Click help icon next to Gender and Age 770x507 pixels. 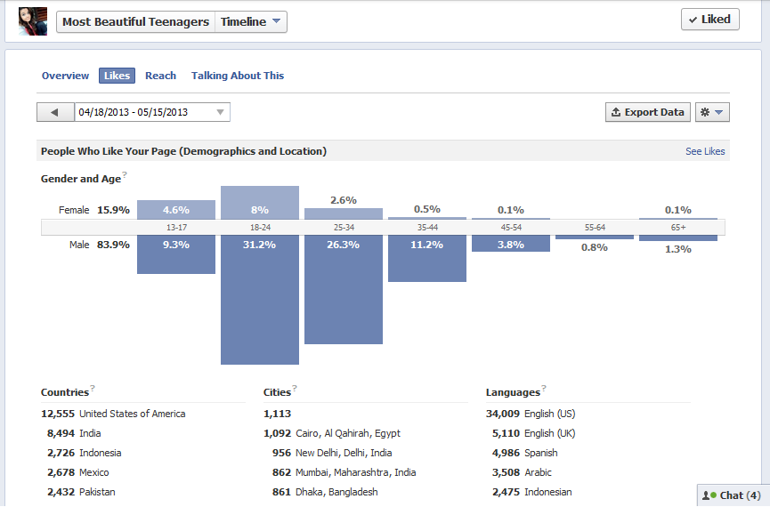[x=125, y=174]
